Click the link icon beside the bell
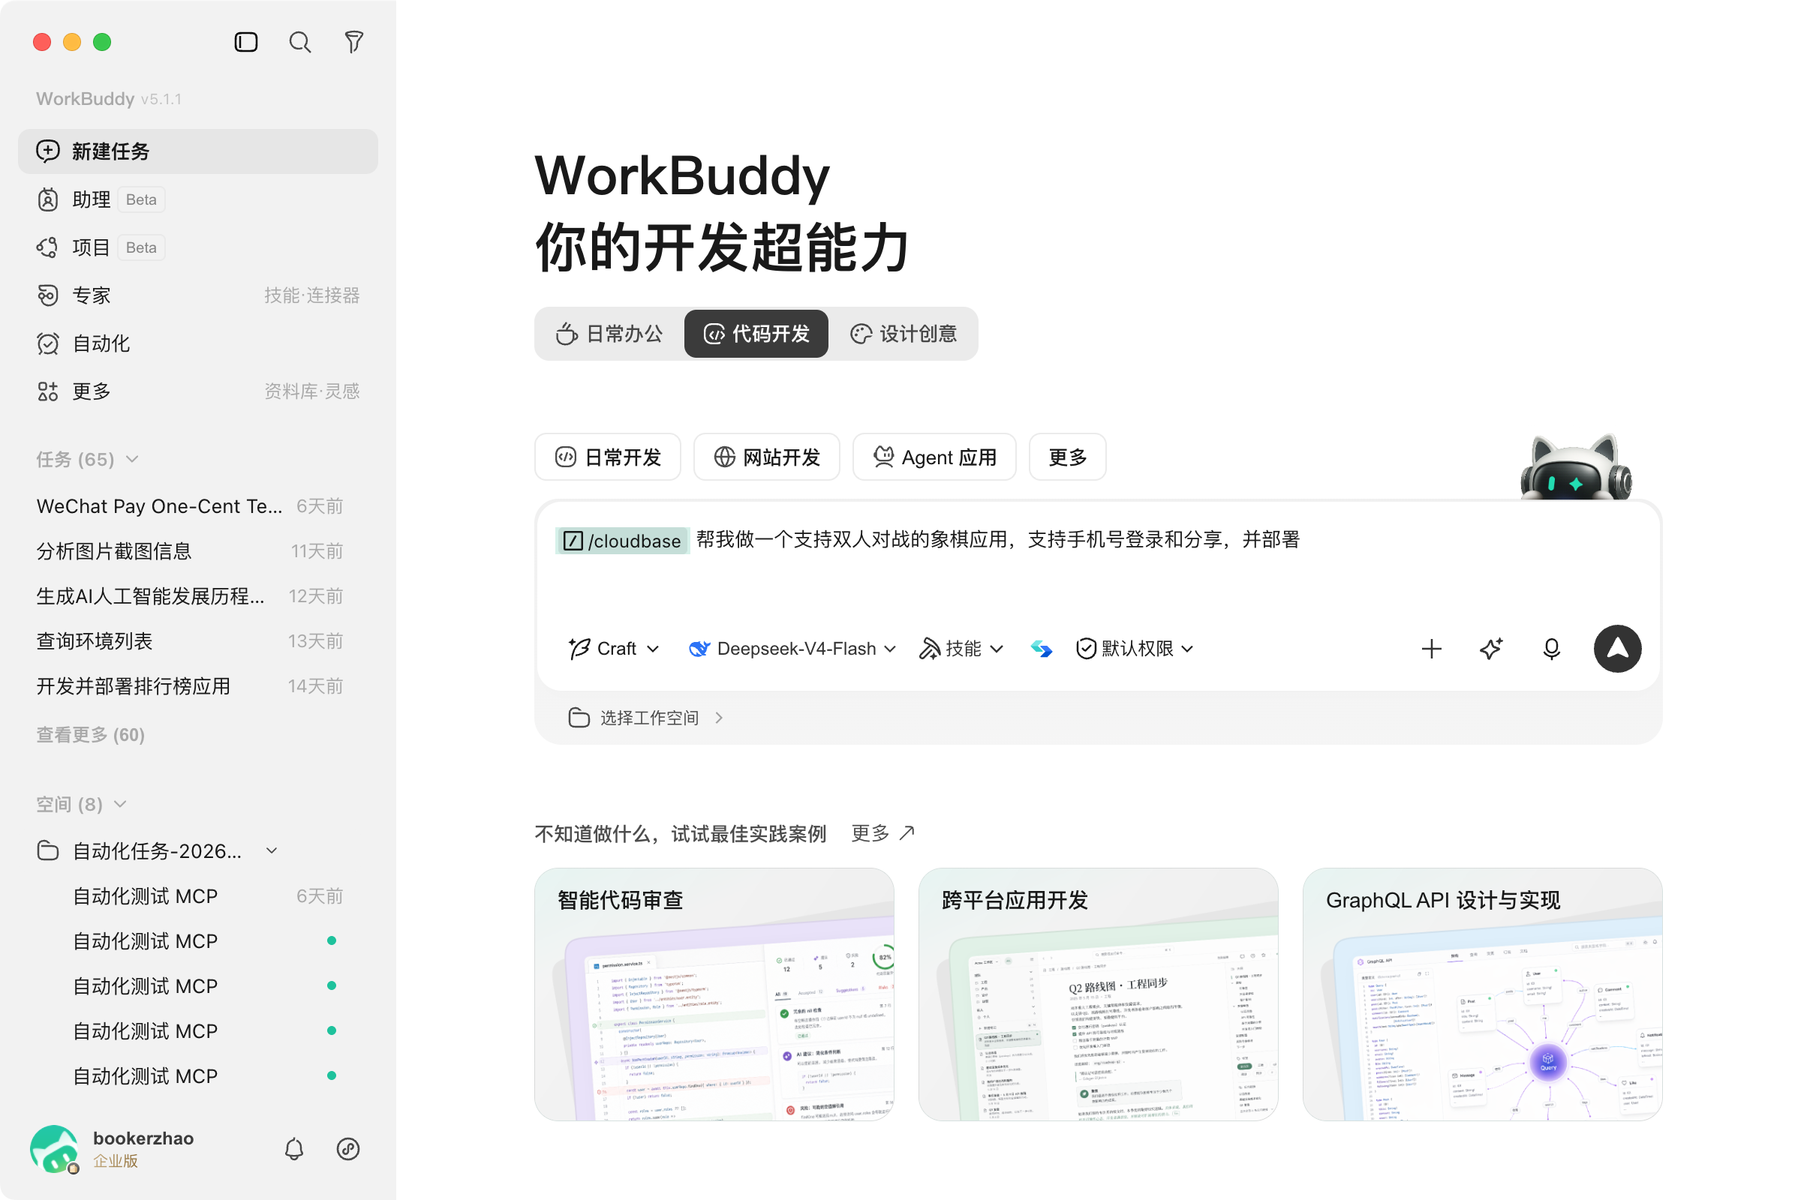The image size is (1801, 1200). click(x=348, y=1149)
